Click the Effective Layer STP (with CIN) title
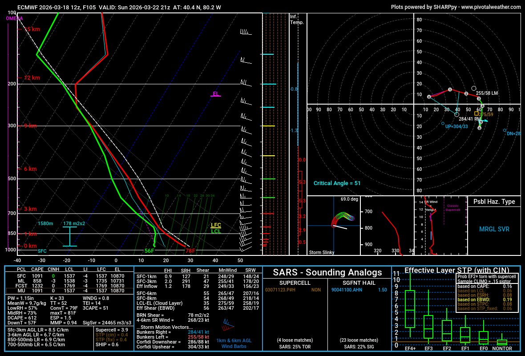 point(456,270)
